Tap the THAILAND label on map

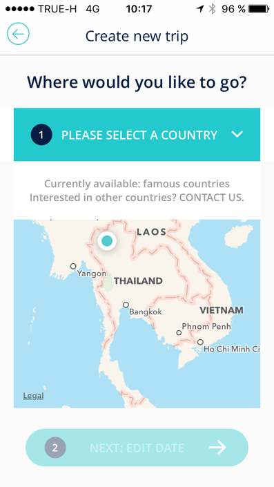coord(138,281)
